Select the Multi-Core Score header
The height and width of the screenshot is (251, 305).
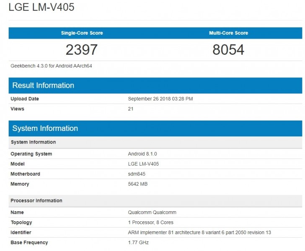click(228, 33)
